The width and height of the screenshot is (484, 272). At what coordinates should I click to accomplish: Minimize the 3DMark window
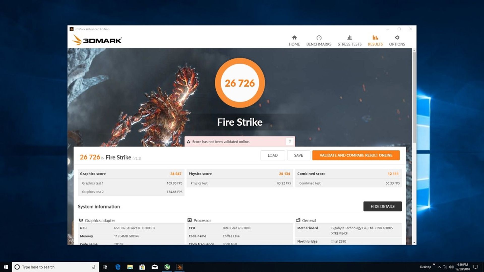pos(387,29)
